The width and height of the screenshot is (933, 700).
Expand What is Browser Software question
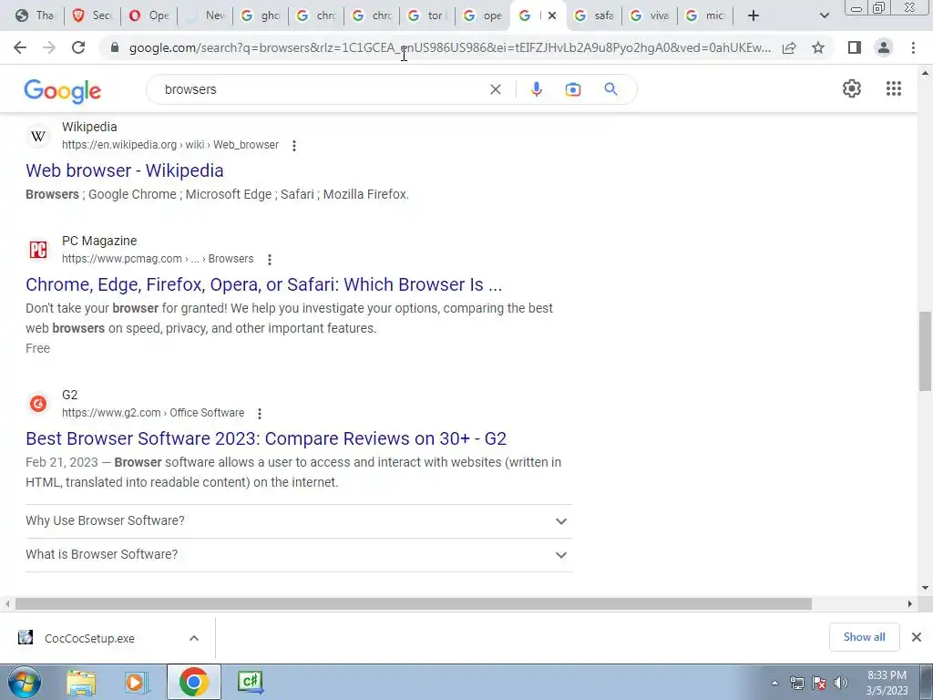(299, 555)
